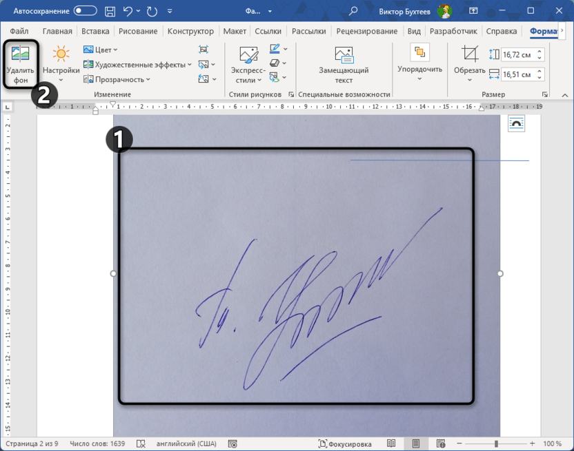The height and width of the screenshot is (451, 574).
Task: Expand the Reset Picture arrow
Action: (214, 79)
